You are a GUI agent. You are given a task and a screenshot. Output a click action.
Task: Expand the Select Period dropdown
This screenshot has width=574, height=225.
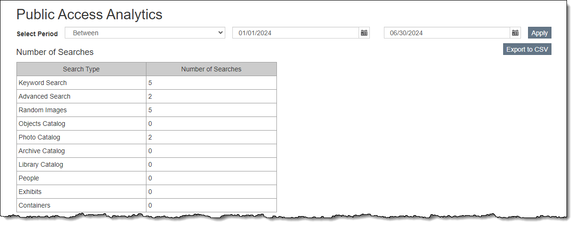[x=145, y=33]
